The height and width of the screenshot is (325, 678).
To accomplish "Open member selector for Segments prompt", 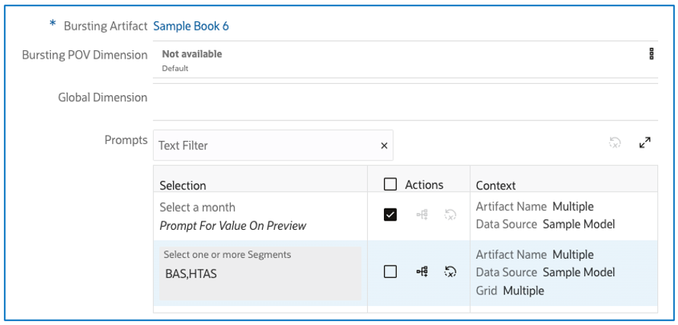I will (x=422, y=272).
